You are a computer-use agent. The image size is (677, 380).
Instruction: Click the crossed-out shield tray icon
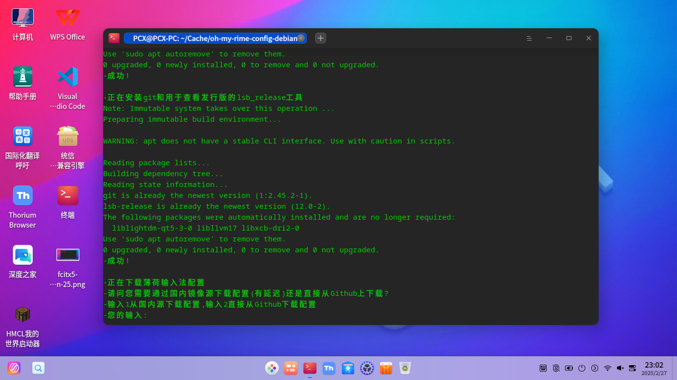pos(556,368)
